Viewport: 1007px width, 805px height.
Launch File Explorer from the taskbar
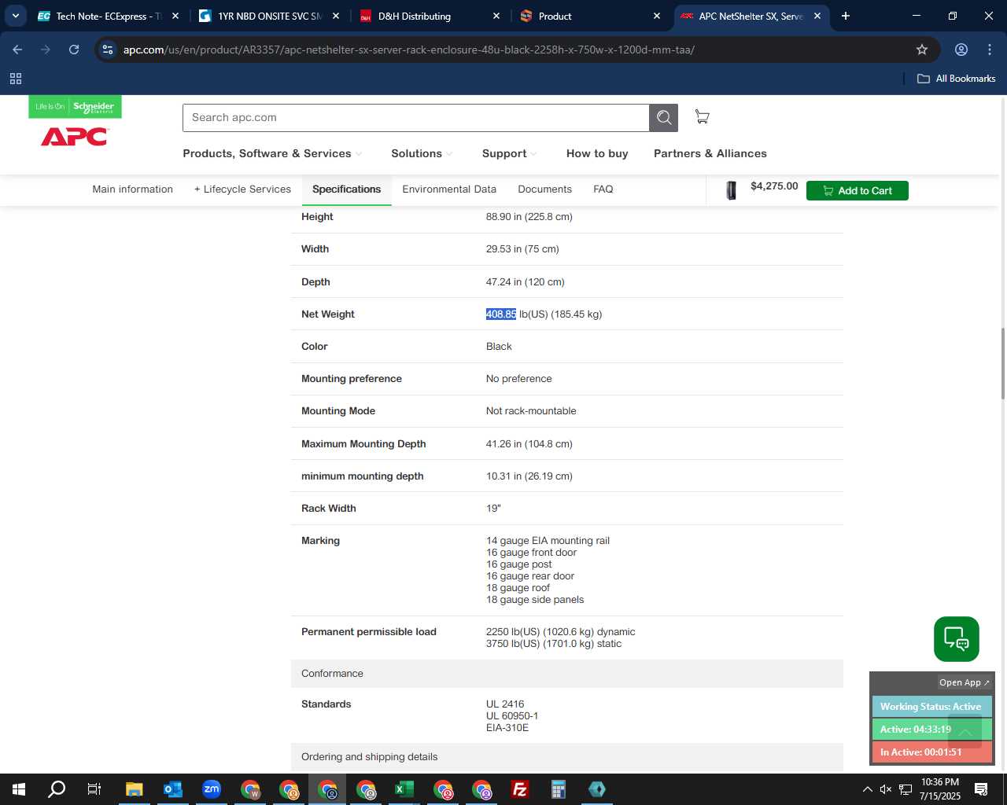pos(134,789)
